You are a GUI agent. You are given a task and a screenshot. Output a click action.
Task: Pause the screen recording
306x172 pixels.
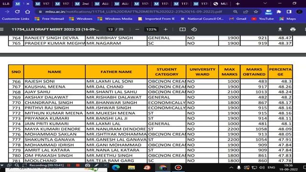(x=69, y=165)
